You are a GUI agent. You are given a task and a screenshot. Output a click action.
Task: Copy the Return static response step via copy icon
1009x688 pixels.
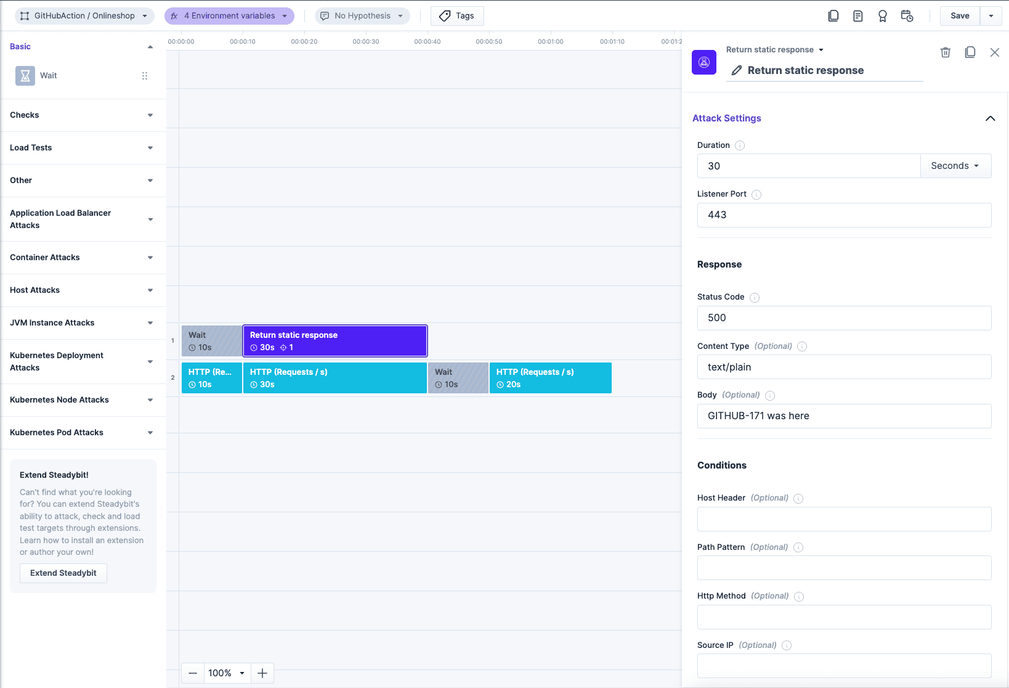(x=970, y=52)
